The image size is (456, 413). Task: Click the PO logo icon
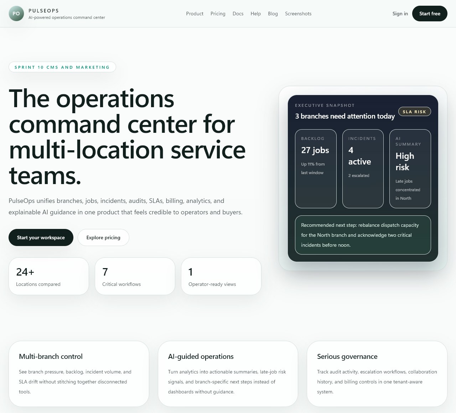pyautogui.click(x=16, y=14)
